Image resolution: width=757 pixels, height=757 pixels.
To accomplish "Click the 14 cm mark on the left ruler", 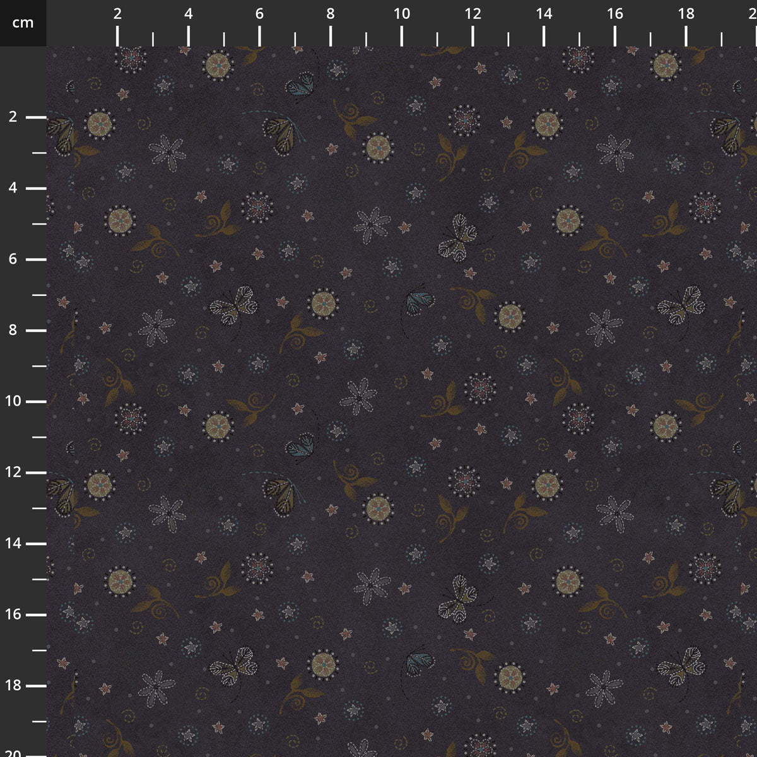I will coord(13,544).
